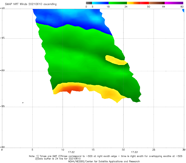
Task: Pick the brown segment of the color bar
Action: (157, 3)
